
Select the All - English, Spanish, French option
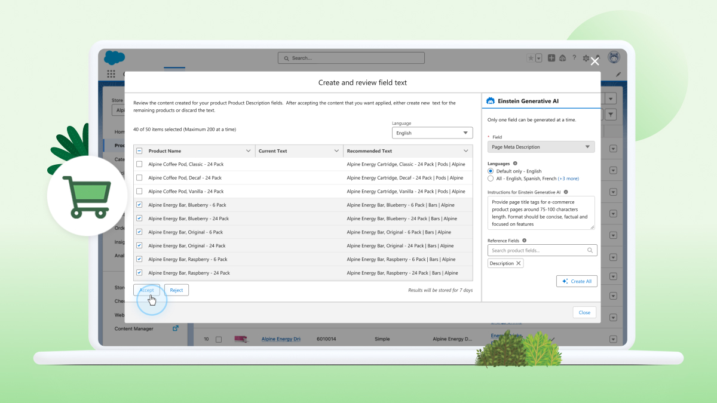click(x=491, y=178)
